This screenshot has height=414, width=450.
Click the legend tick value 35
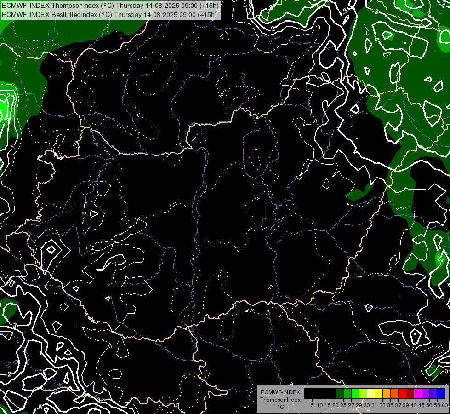(x=391, y=405)
